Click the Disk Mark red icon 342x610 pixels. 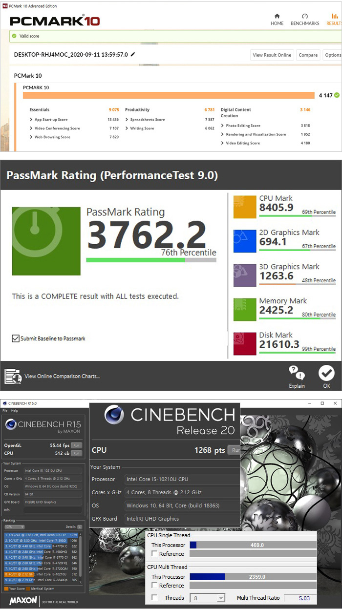point(245,344)
